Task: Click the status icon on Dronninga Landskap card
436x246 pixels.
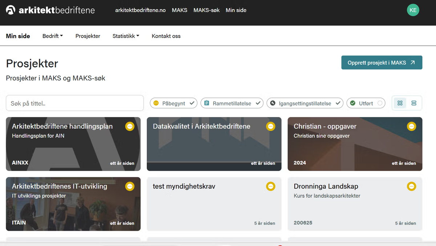Action: (411, 186)
